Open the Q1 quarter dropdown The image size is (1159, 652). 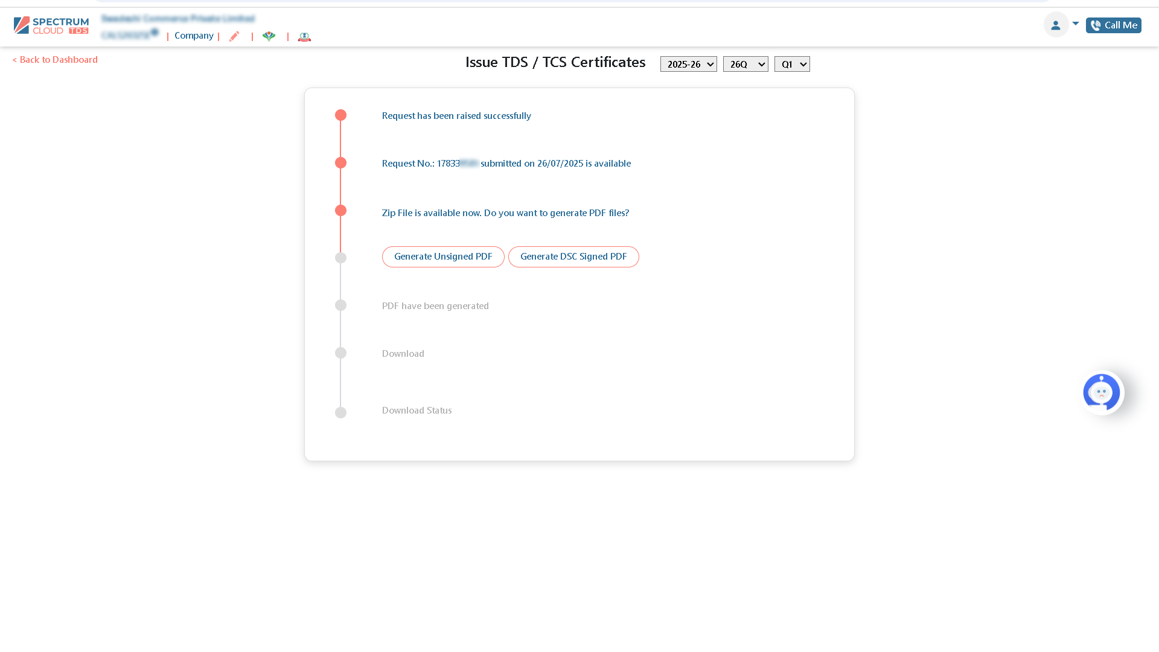coord(792,64)
